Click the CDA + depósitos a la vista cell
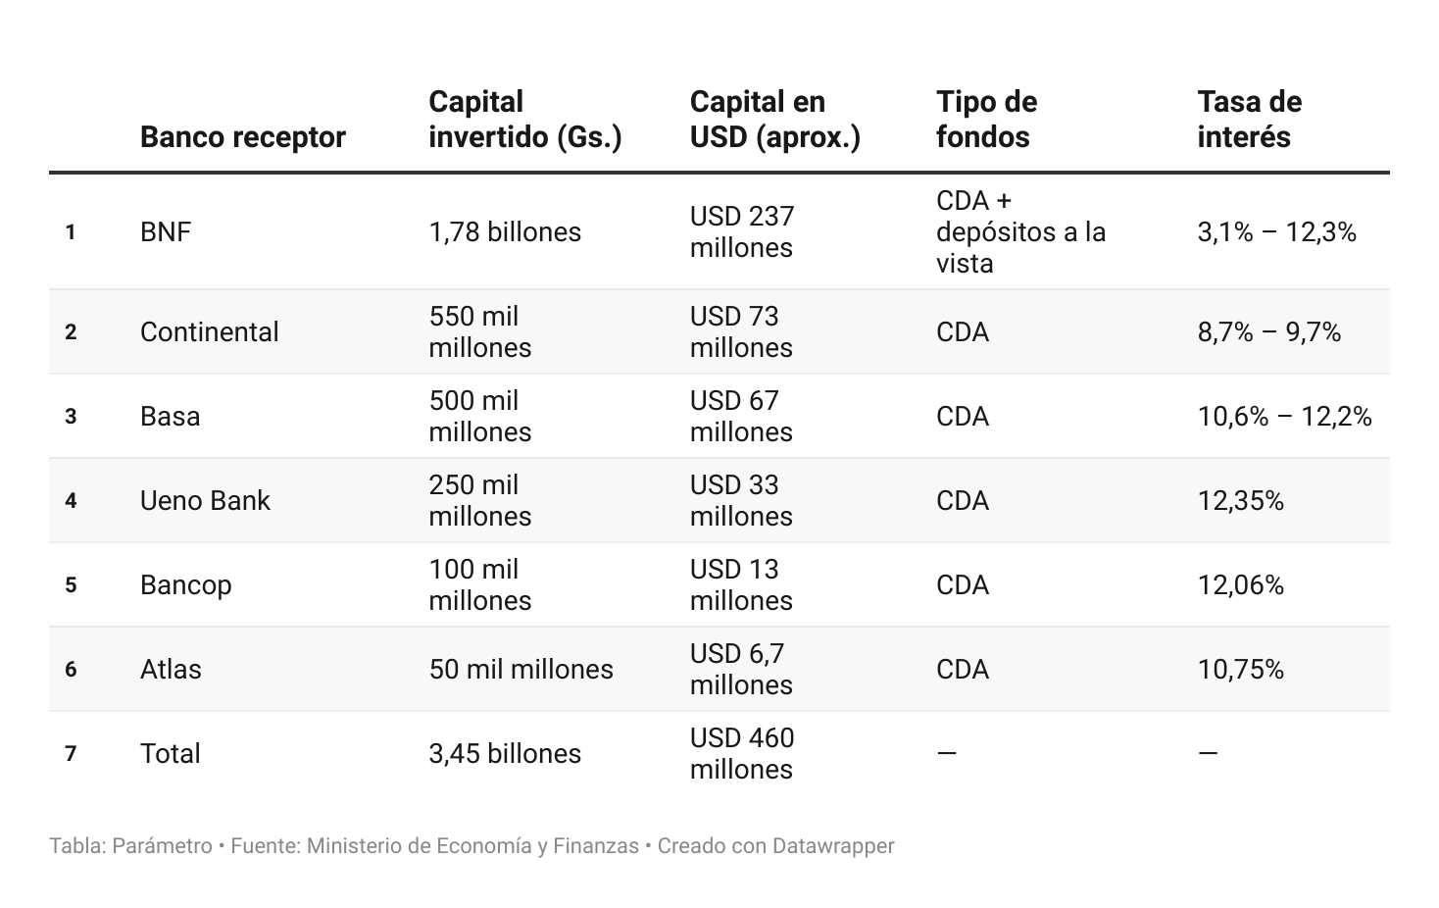Screen dimensions: 1439x908 coord(1020,232)
